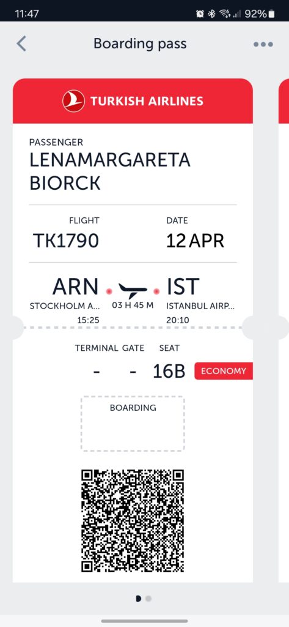Tap the boarding pass QR code
The height and width of the screenshot is (627, 289).
(133, 520)
